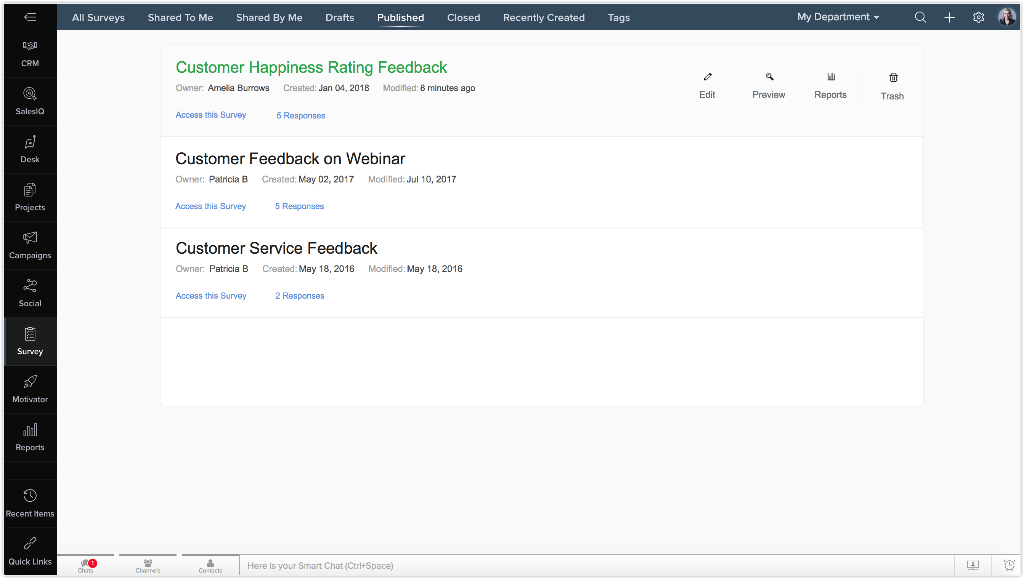This screenshot has height=579, width=1024.
Task: Open the Chats tab with notification badge
Action: click(86, 565)
